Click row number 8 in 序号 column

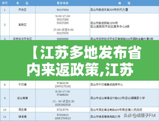[x=5, y=84]
